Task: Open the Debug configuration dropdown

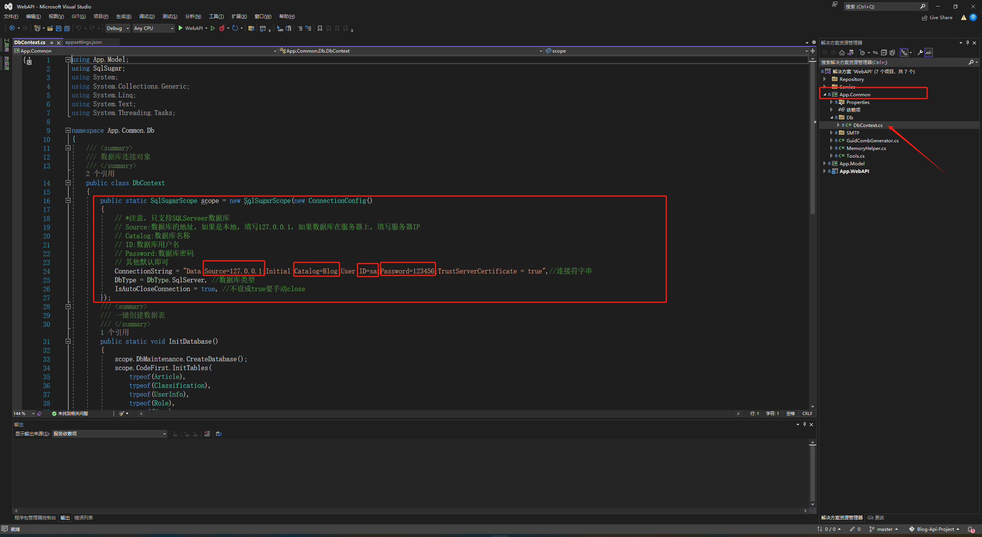Action: pos(118,28)
